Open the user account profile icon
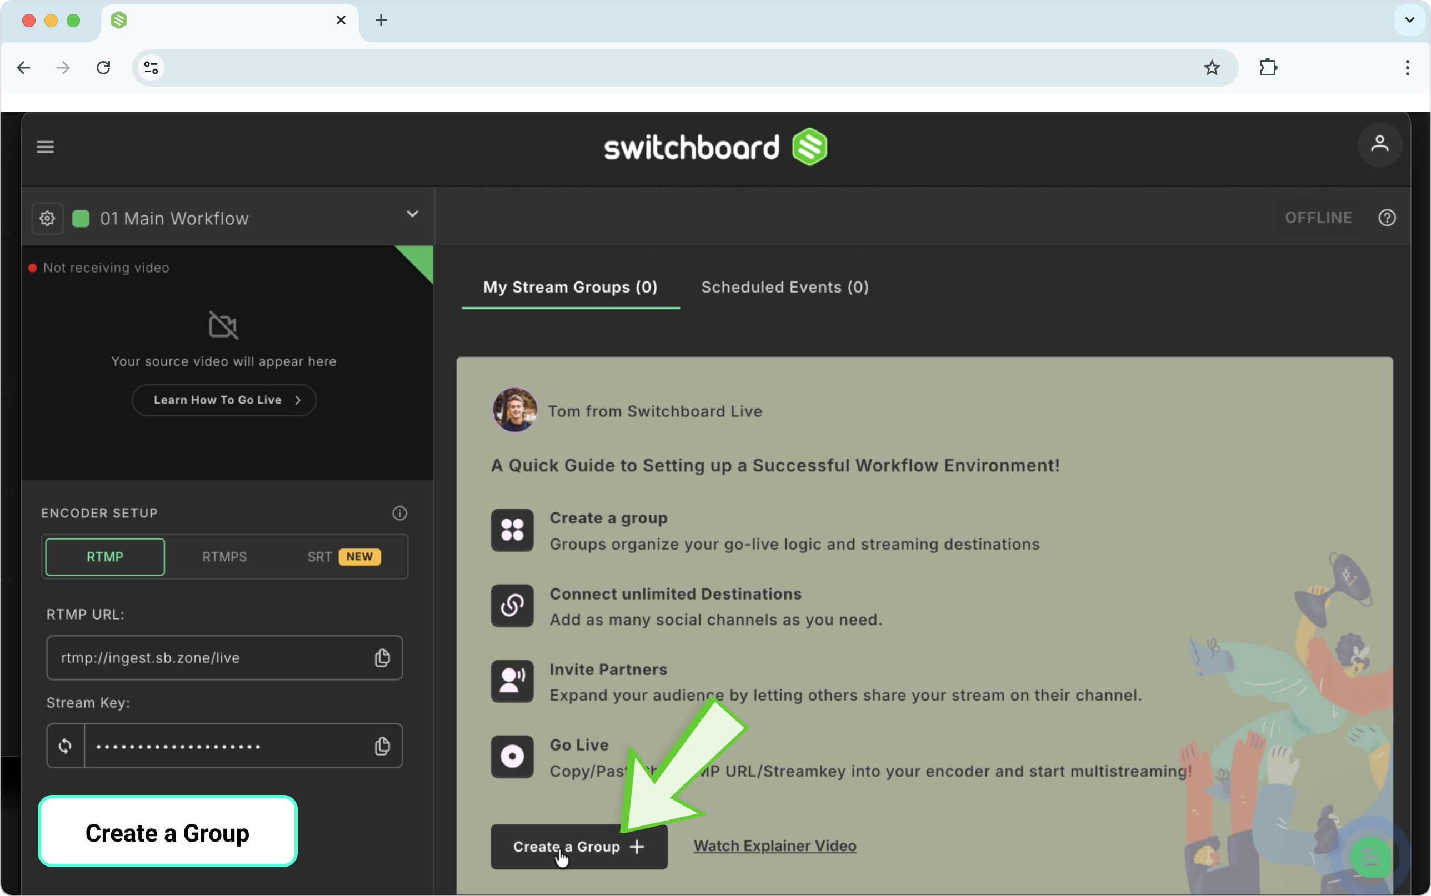This screenshot has width=1431, height=896. coord(1379,144)
